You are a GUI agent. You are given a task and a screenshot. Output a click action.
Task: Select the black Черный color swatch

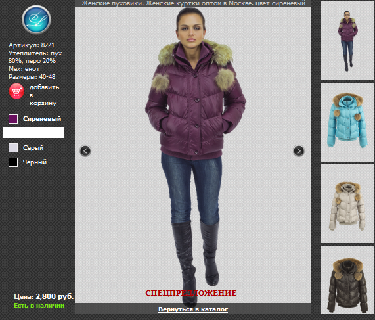[x=13, y=162]
